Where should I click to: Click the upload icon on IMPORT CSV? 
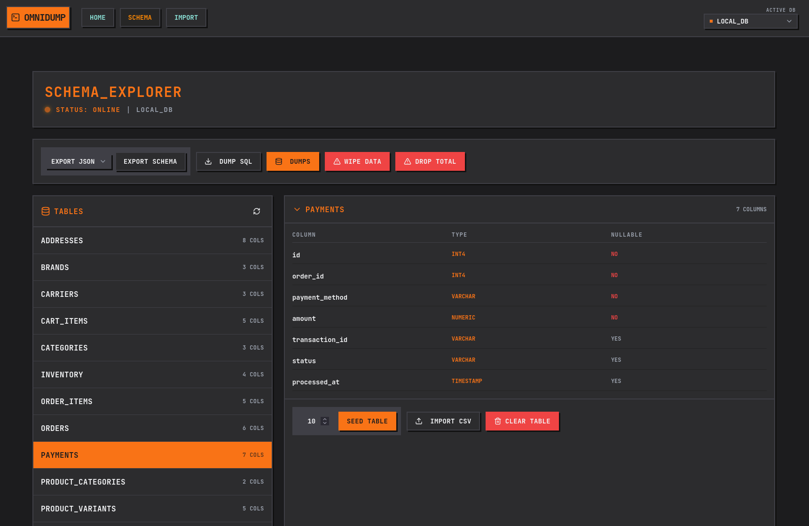[419, 421]
